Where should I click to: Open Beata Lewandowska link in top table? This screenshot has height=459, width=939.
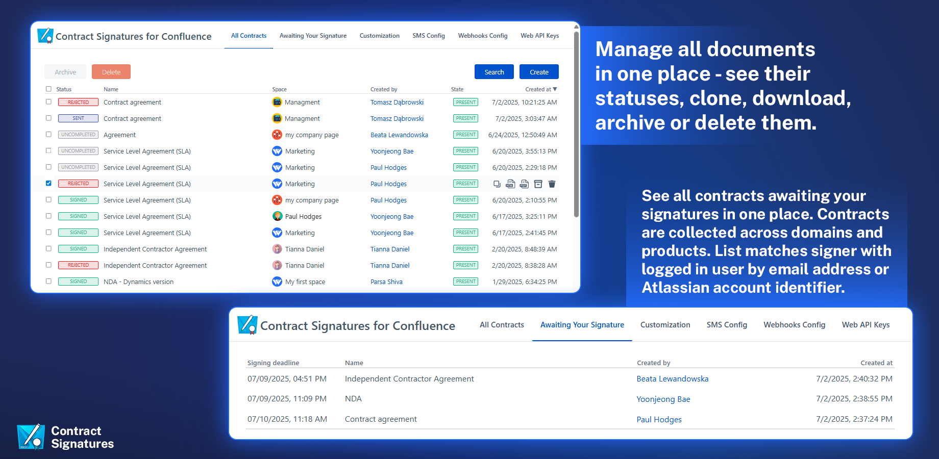point(399,135)
